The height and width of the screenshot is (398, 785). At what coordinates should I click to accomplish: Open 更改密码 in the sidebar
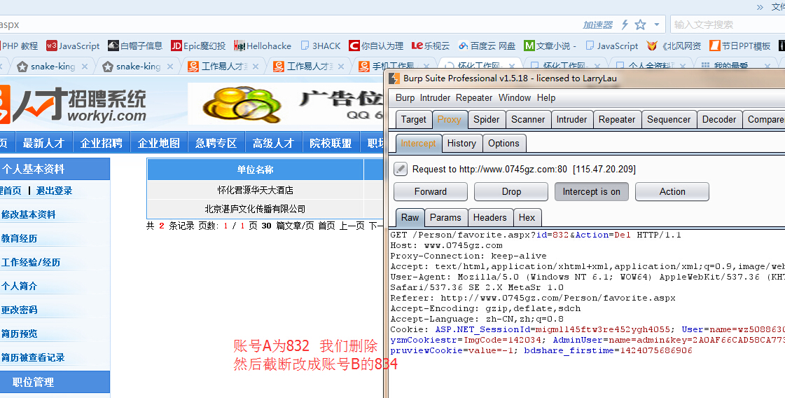[19, 310]
